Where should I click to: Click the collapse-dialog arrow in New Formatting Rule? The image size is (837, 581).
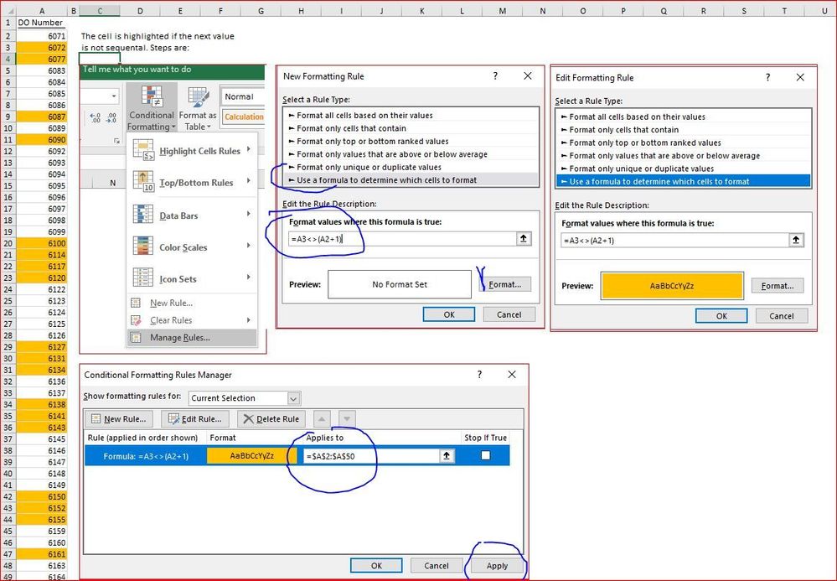(524, 239)
